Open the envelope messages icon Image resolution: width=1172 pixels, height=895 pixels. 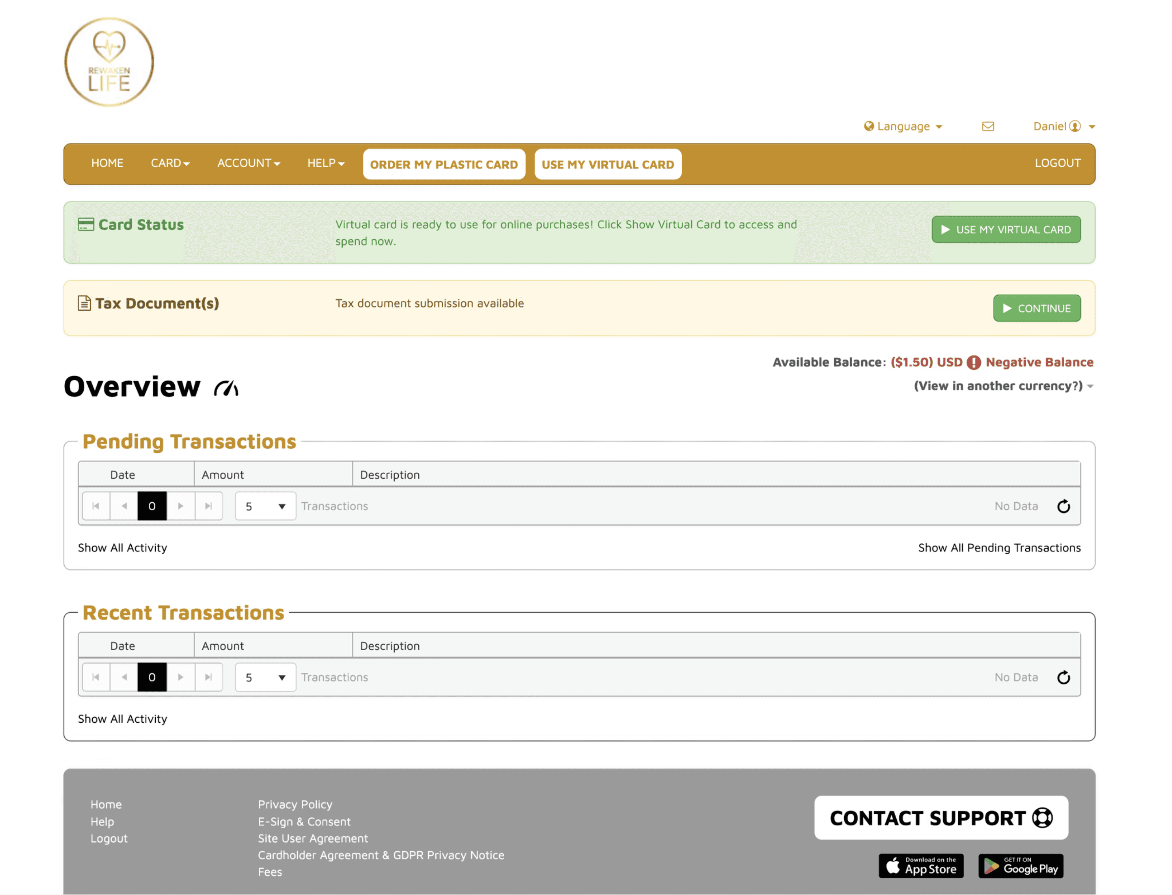point(988,126)
